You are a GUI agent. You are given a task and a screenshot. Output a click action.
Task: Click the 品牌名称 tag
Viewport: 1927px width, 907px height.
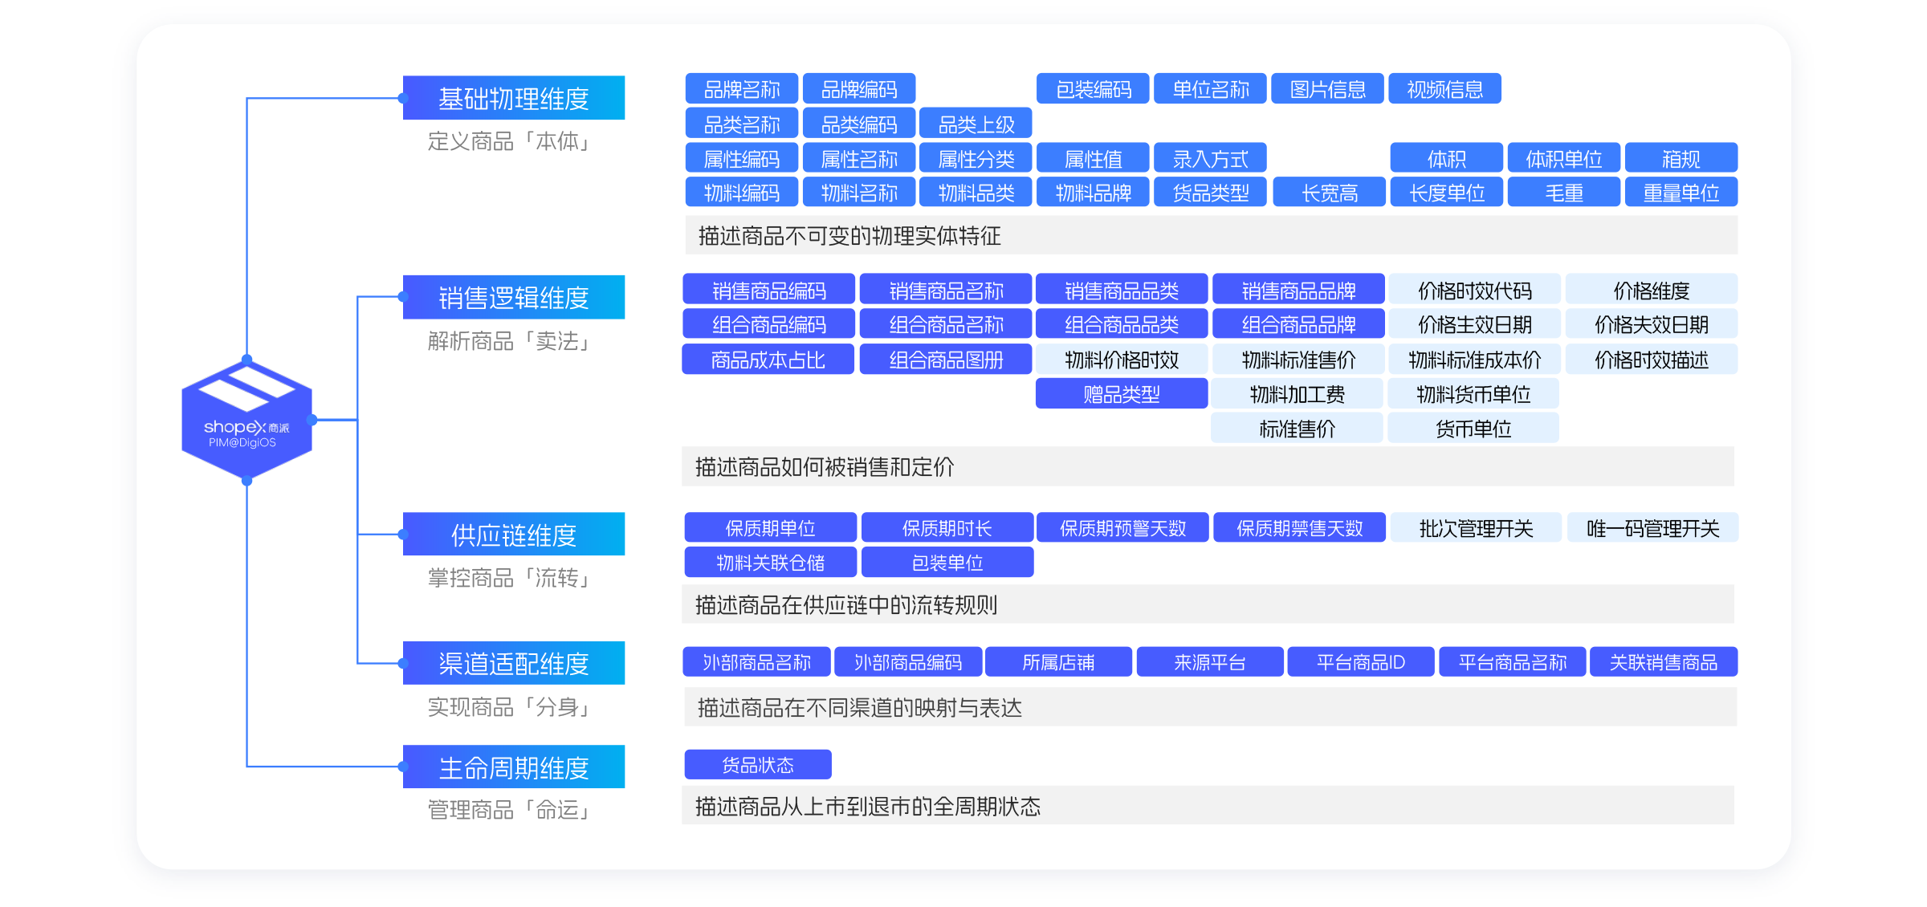pyautogui.click(x=742, y=89)
